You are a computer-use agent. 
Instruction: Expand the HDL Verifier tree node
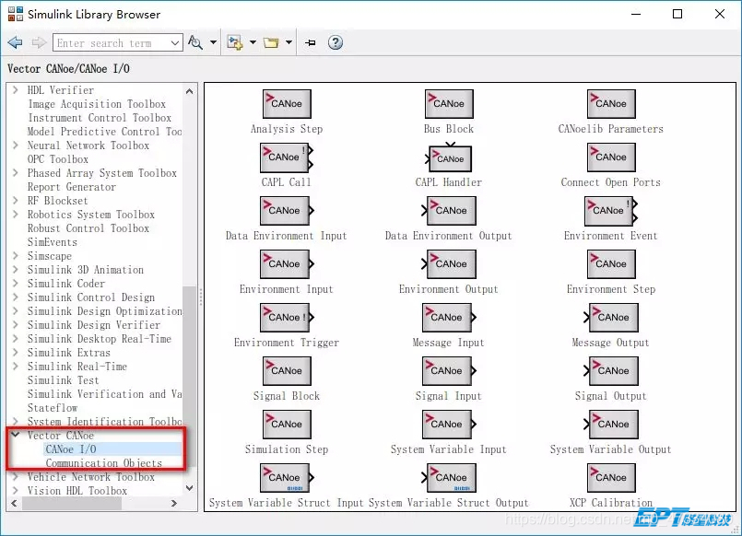point(16,90)
